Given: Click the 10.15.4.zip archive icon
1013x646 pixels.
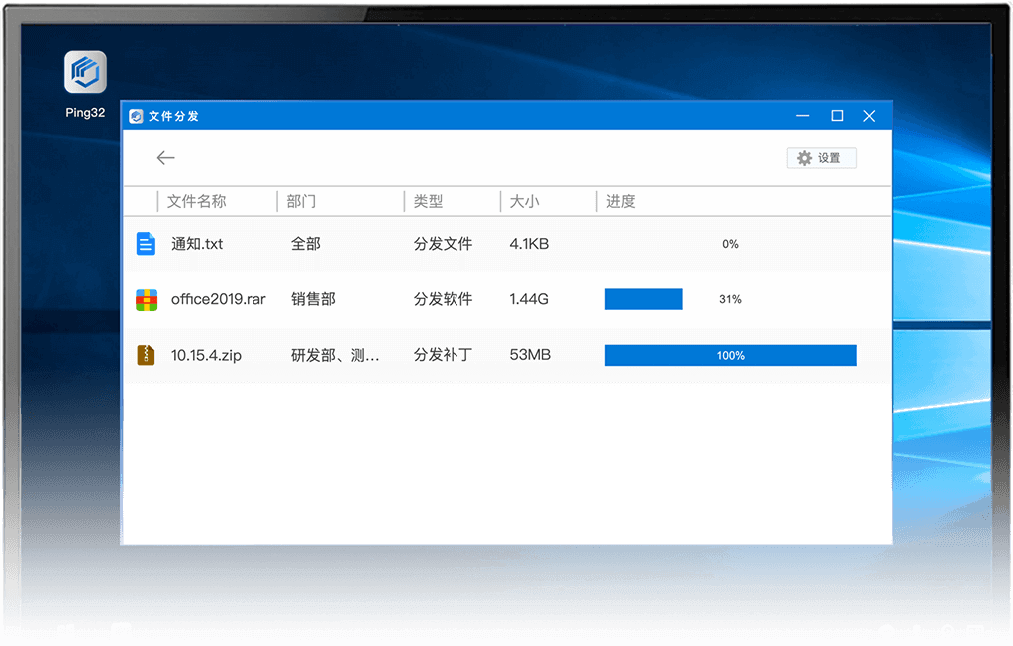Looking at the screenshot, I should pos(146,355).
